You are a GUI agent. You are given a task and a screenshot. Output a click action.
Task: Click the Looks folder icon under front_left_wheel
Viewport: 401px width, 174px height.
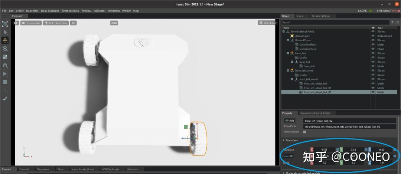[297, 75]
